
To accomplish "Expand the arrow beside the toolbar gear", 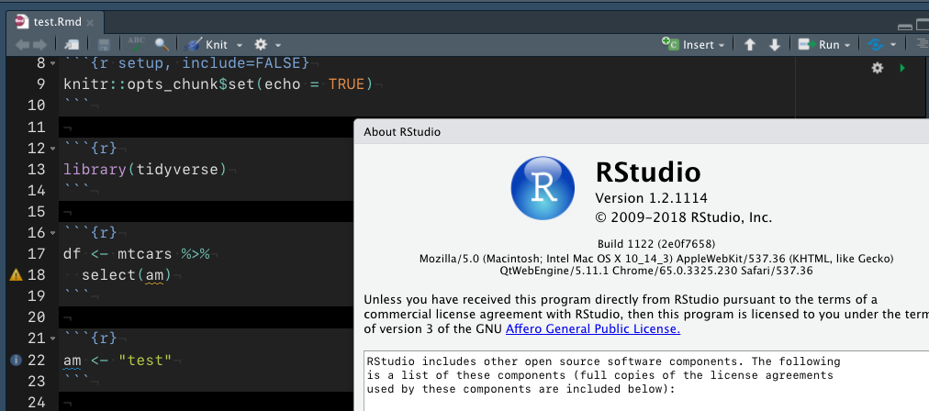I will pyautogui.click(x=278, y=45).
